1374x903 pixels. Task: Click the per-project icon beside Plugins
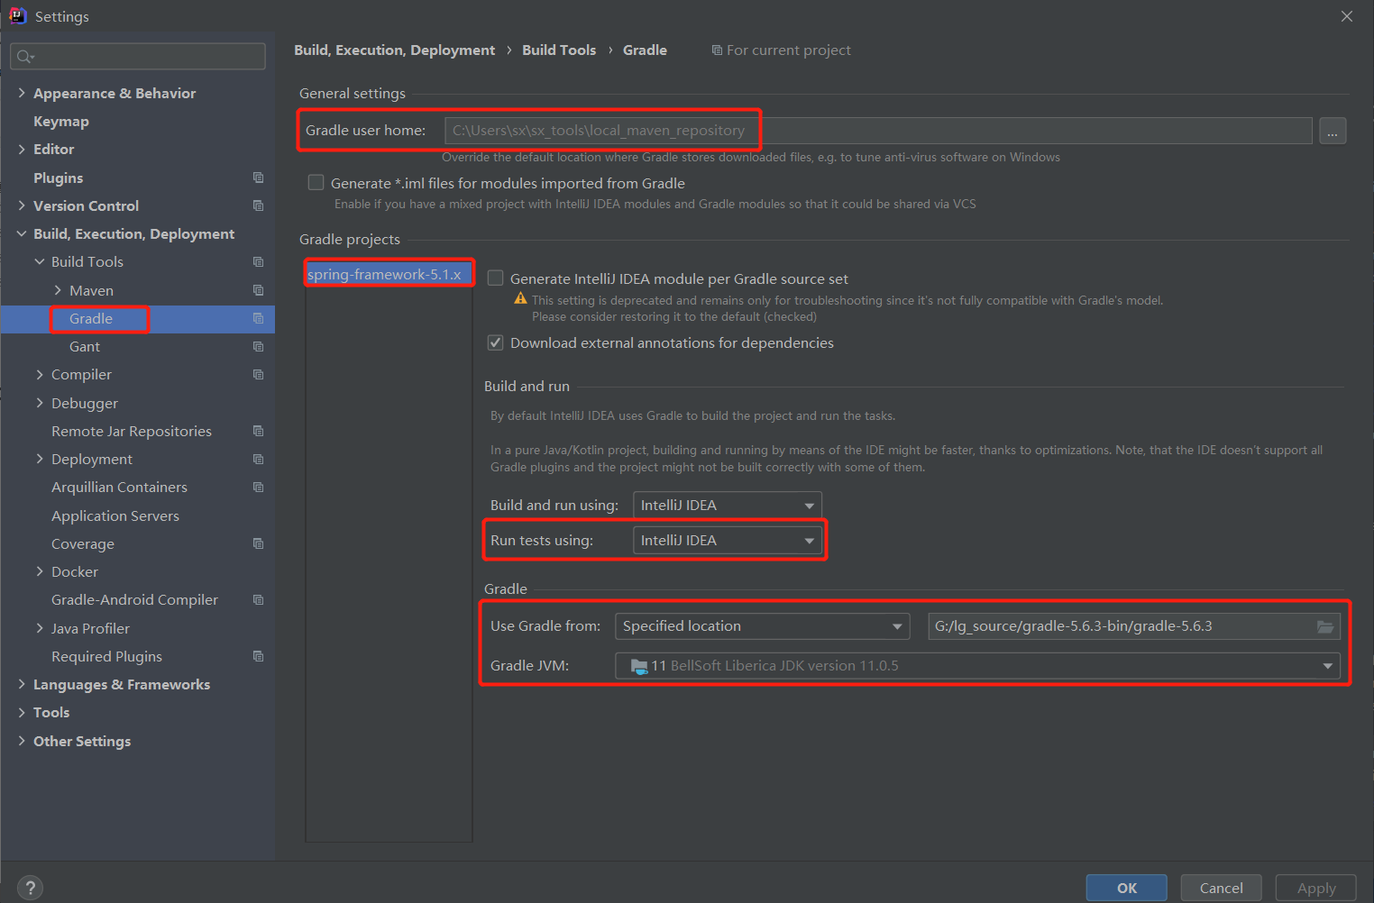tap(258, 178)
